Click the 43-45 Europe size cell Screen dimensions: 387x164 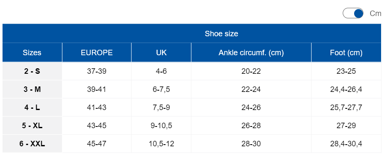[x=97, y=126]
